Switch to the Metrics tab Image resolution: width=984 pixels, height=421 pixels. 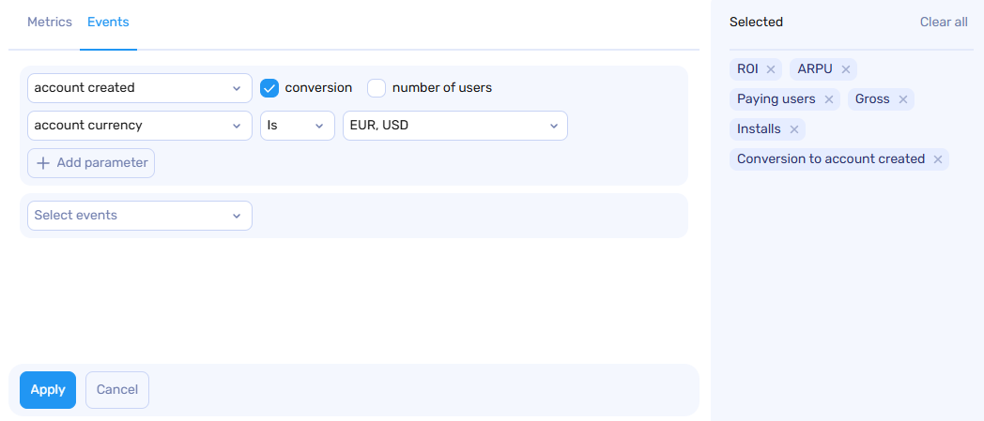tap(50, 22)
